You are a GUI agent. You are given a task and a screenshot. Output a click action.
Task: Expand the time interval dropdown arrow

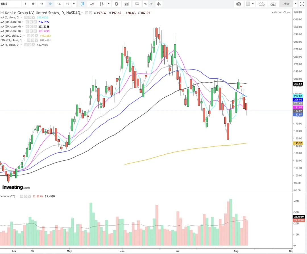[74, 4]
